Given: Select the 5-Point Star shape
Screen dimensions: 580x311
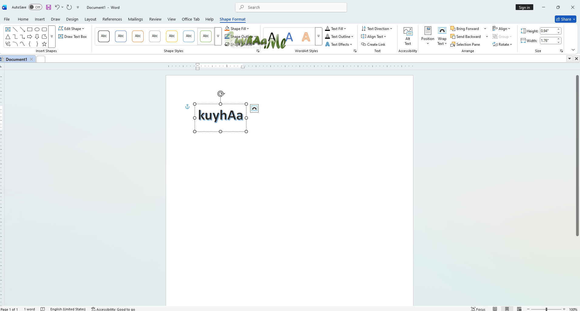Looking at the screenshot, I should pyautogui.click(x=44, y=44).
